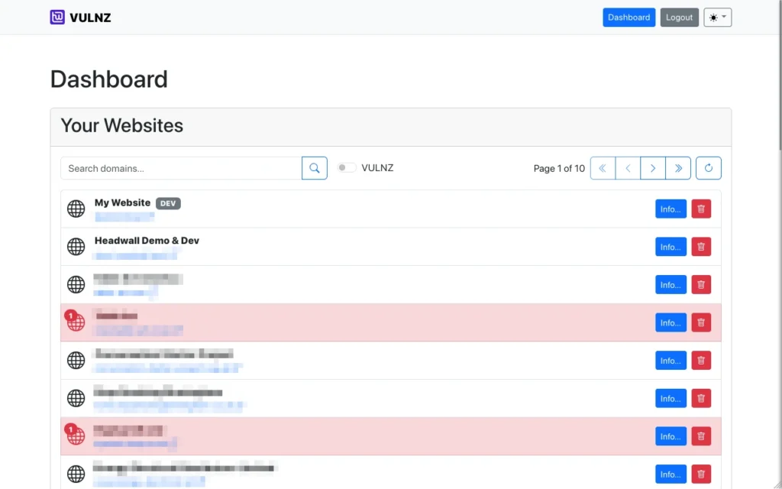Viewport: 782px width, 489px height.
Task: Go to the next page
Action: point(653,167)
